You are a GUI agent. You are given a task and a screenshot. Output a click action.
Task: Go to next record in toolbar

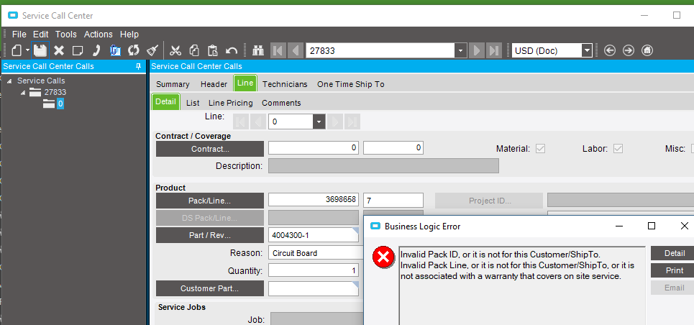pyautogui.click(x=476, y=50)
